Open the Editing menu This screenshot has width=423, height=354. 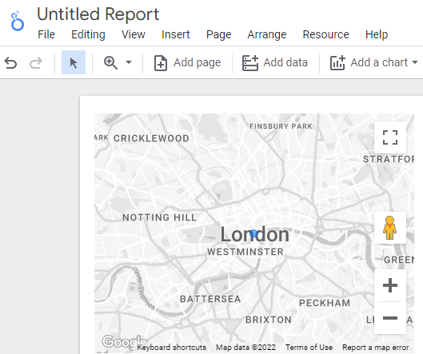tap(88, 34)
